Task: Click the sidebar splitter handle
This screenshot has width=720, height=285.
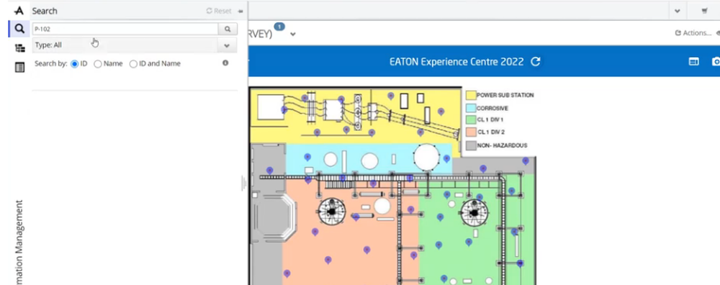Action: [x=243, y=184]
